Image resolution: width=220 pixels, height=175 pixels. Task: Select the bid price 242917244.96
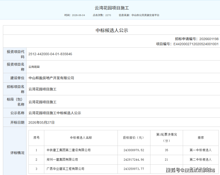[134, 160]
